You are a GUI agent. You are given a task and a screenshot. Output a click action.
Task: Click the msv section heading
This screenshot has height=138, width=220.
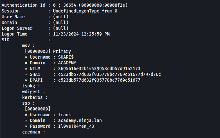coord(28,45)
